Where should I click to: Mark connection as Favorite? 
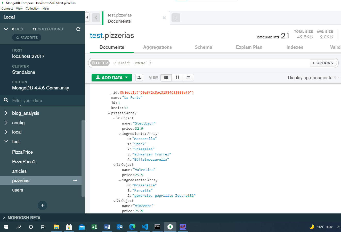pos(27,38)
